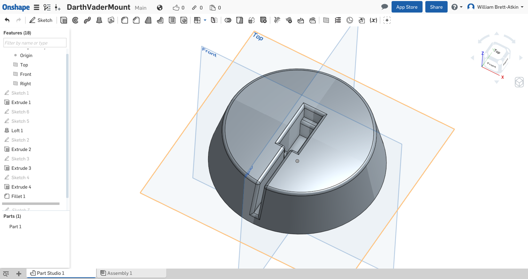This screenshot has height=279, width=528.
Task: Select the Mirror tool icon
Action: click(214, 20)
